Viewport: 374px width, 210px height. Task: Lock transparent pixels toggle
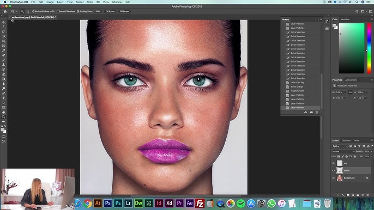tap(339, 157)
